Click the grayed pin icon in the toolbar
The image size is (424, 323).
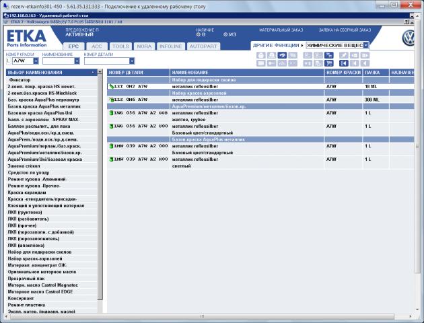(x=344, y=55)
